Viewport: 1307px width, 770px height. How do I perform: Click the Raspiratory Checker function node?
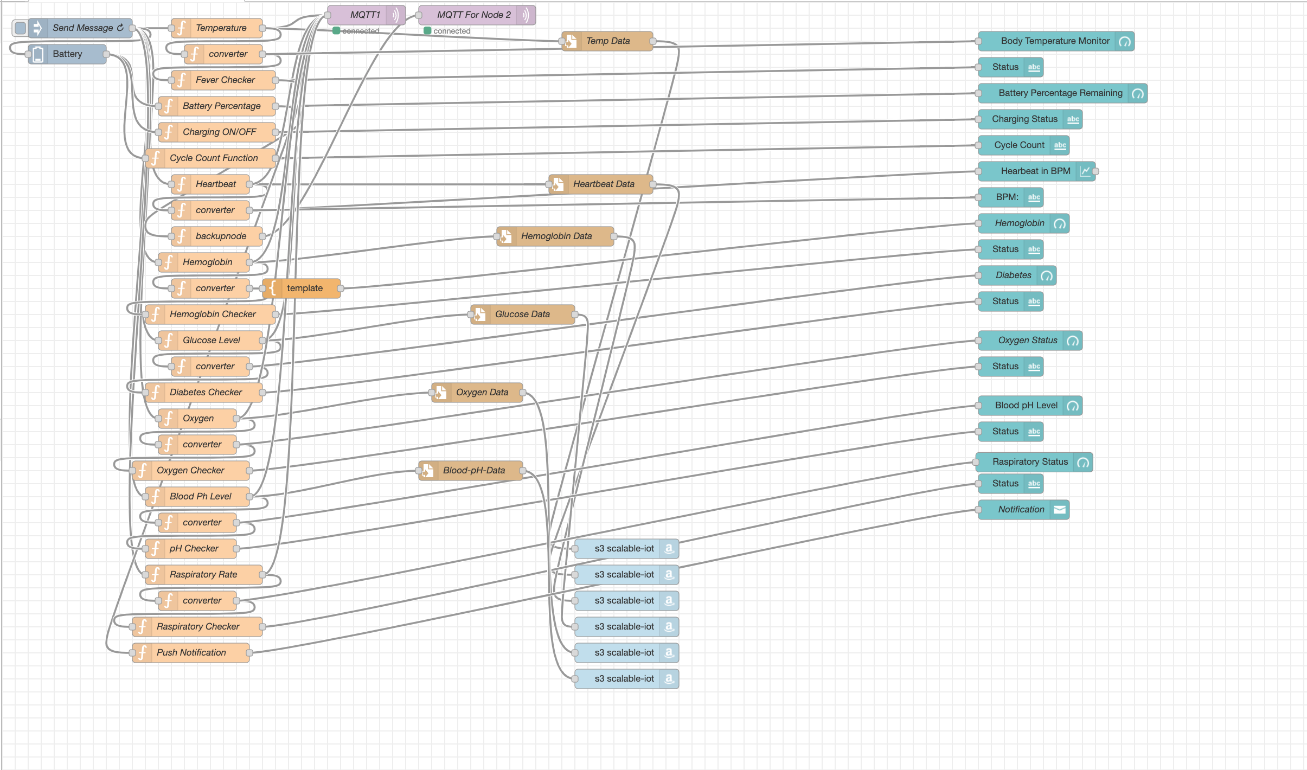tap(197, 627)
